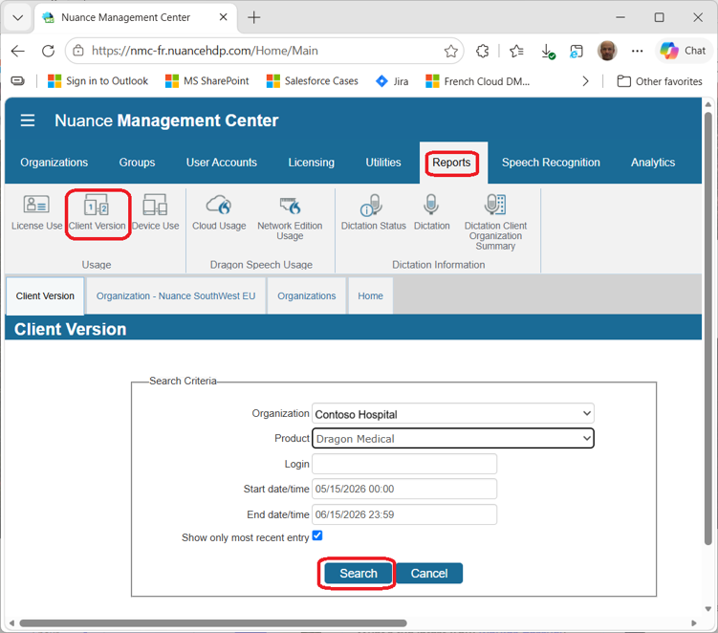This screenshot has height=633, width=718.
Task: Select the Client Version page tab
Action: click(x=45, y=295)
